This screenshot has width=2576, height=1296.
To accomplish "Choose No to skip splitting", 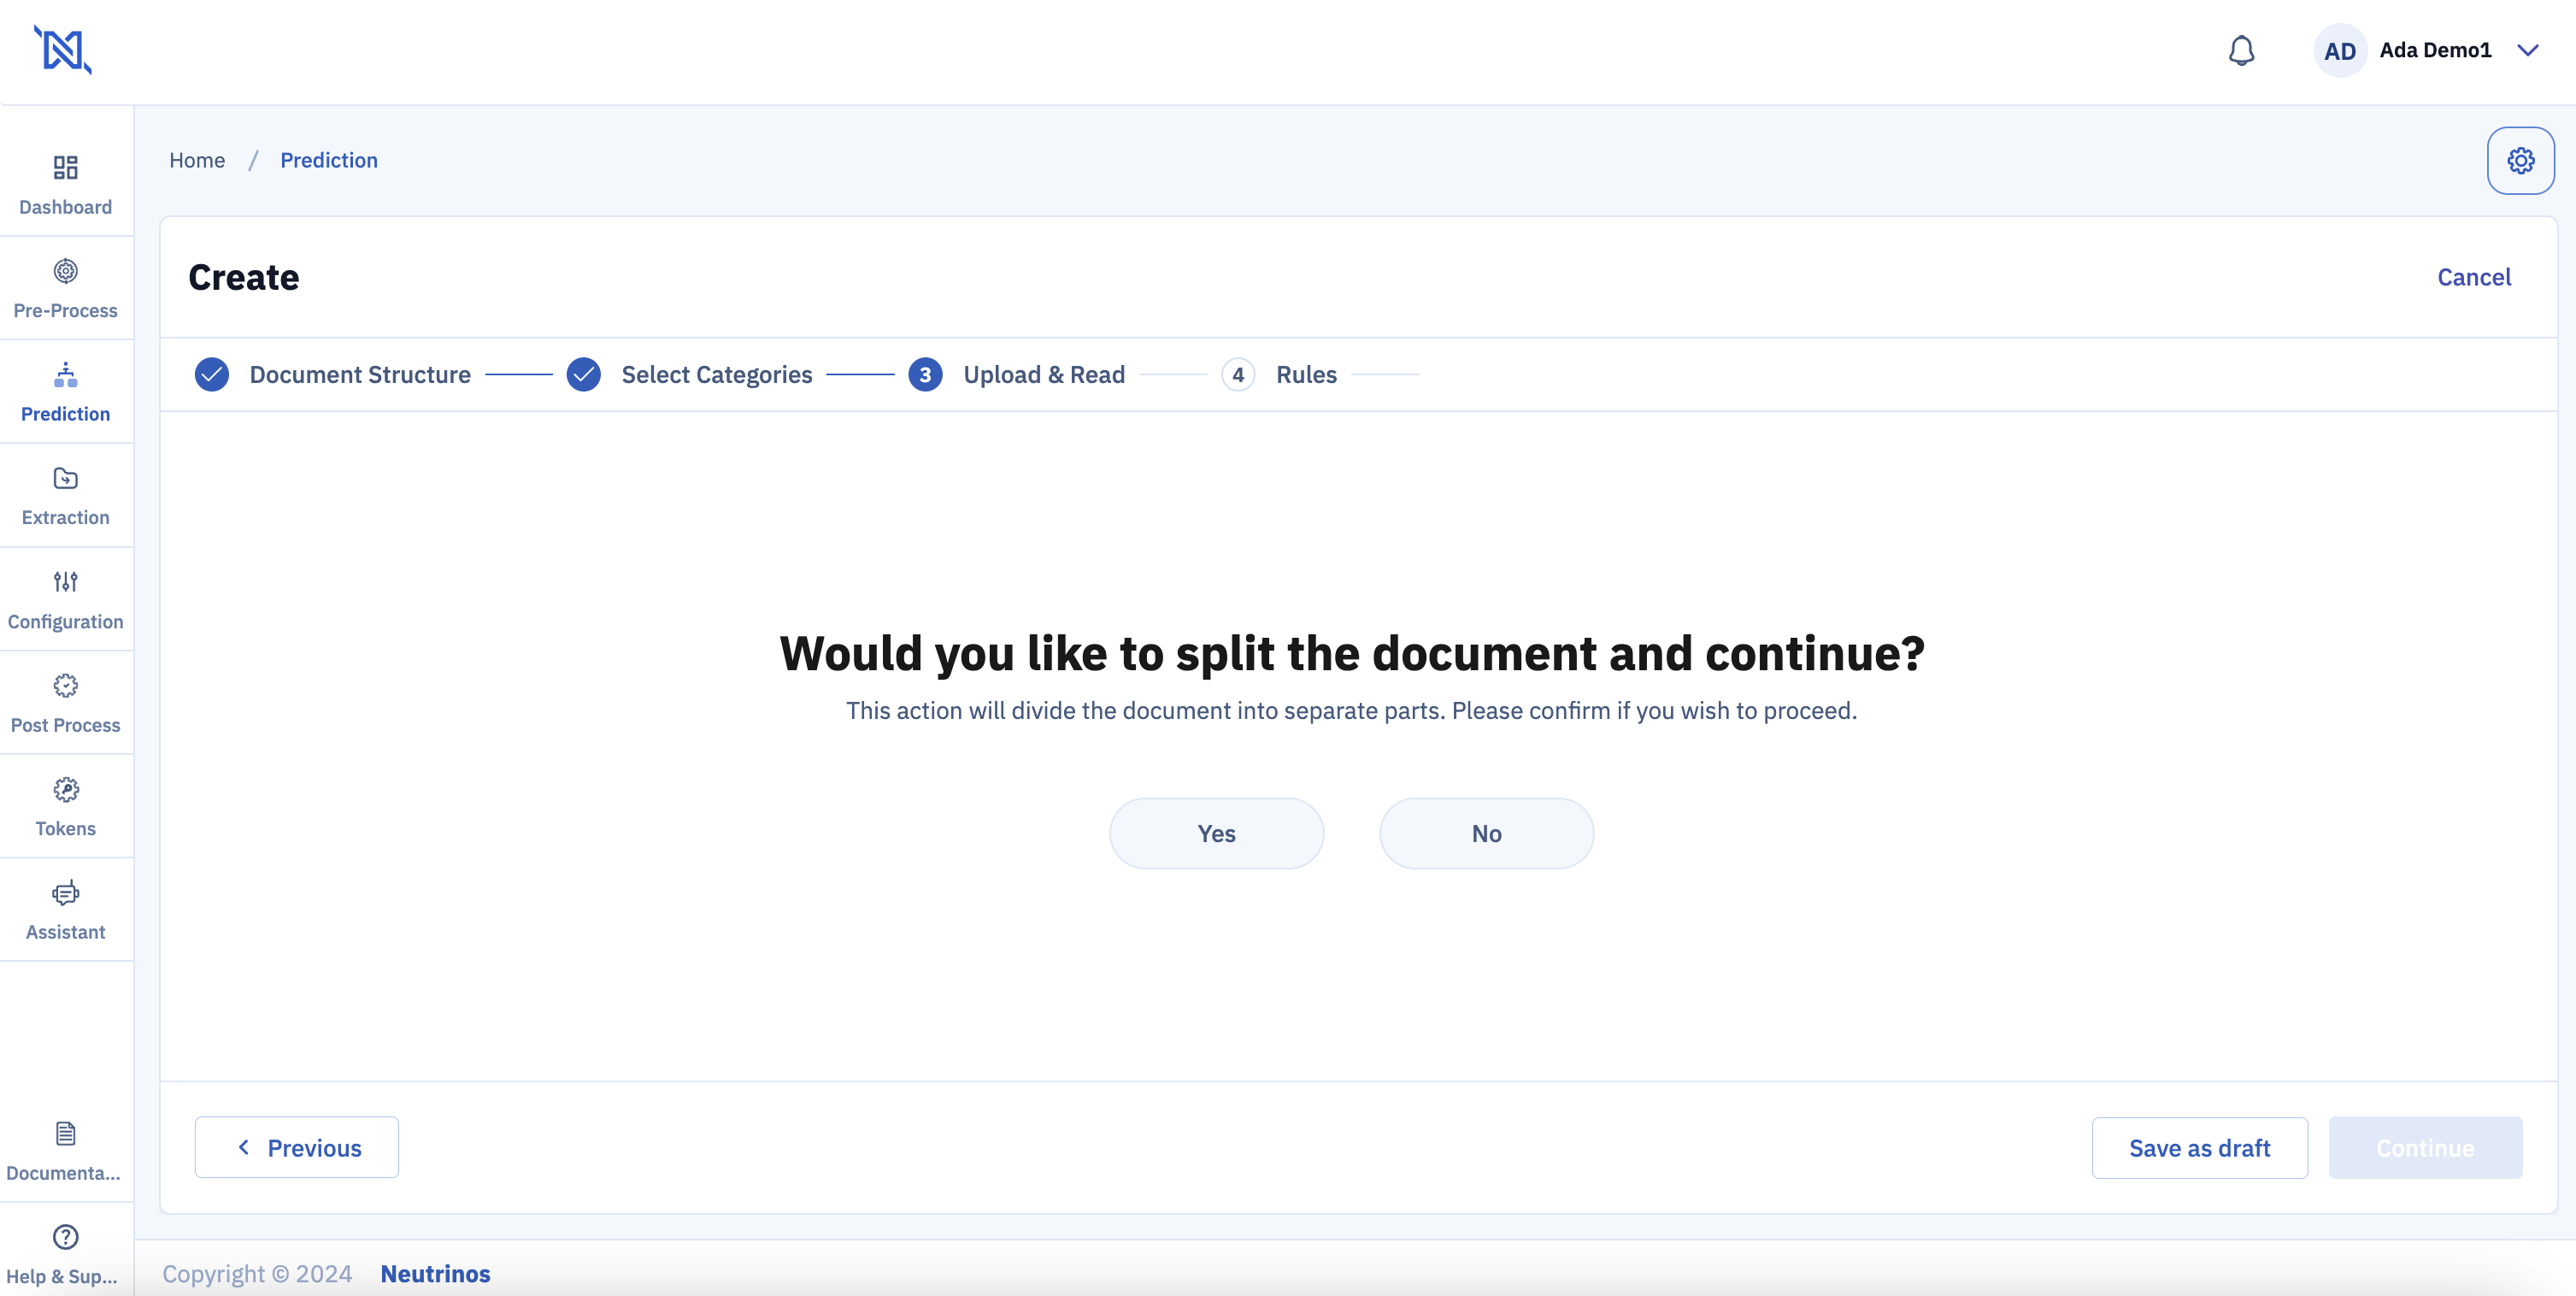I will 1486,833.
